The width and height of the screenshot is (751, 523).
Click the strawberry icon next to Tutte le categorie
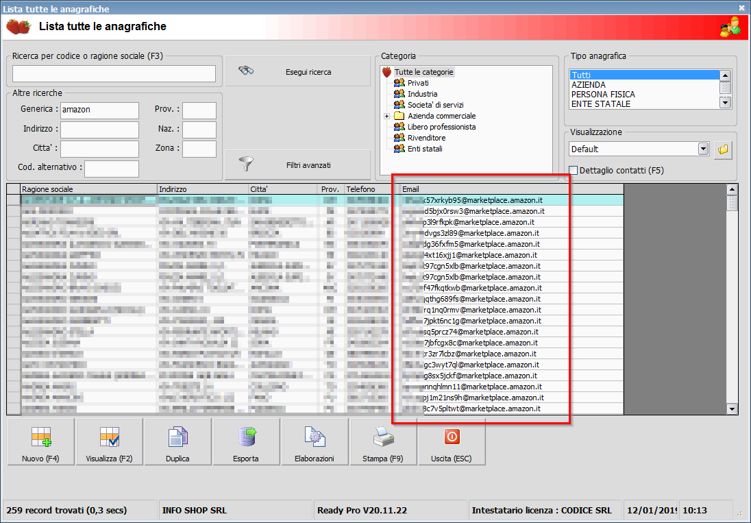[x=387, y=73]
